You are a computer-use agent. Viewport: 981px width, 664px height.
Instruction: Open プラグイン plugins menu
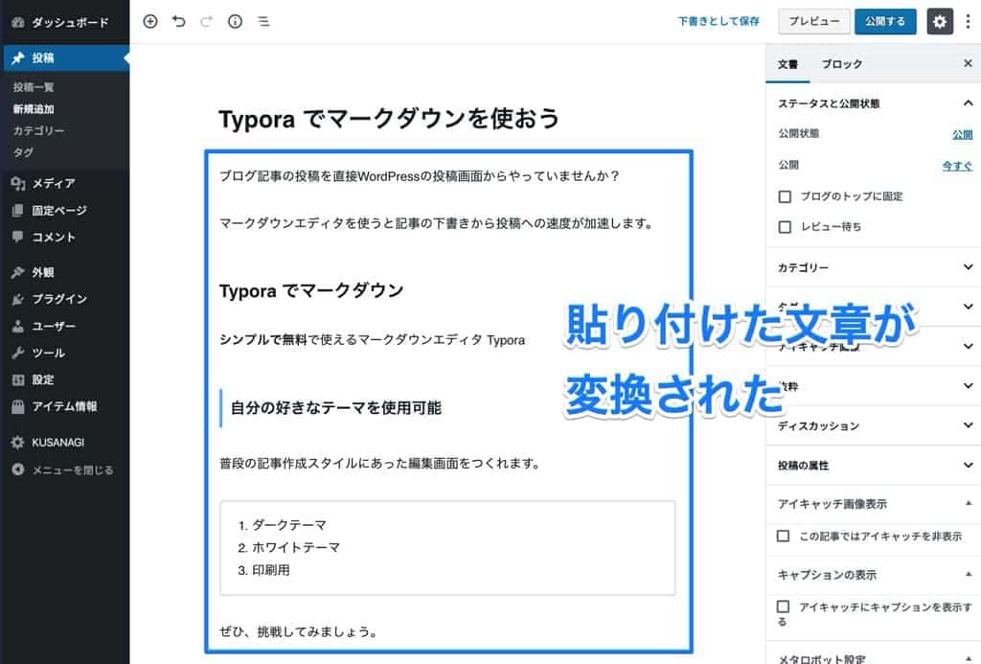coord(64,299)
